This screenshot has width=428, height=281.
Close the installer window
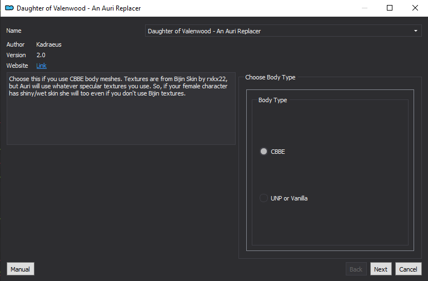coord(415,8)
